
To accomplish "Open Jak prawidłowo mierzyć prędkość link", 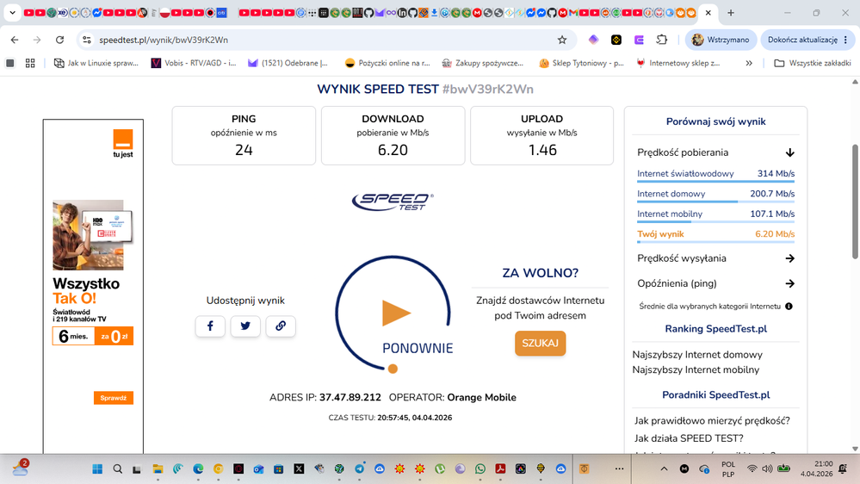I will [712, 421].
